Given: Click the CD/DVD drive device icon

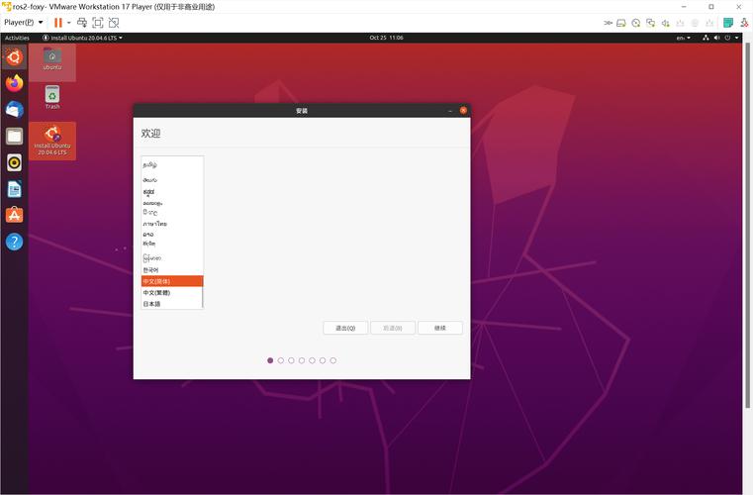Looking at the screenshot, I should click(636, 23).
